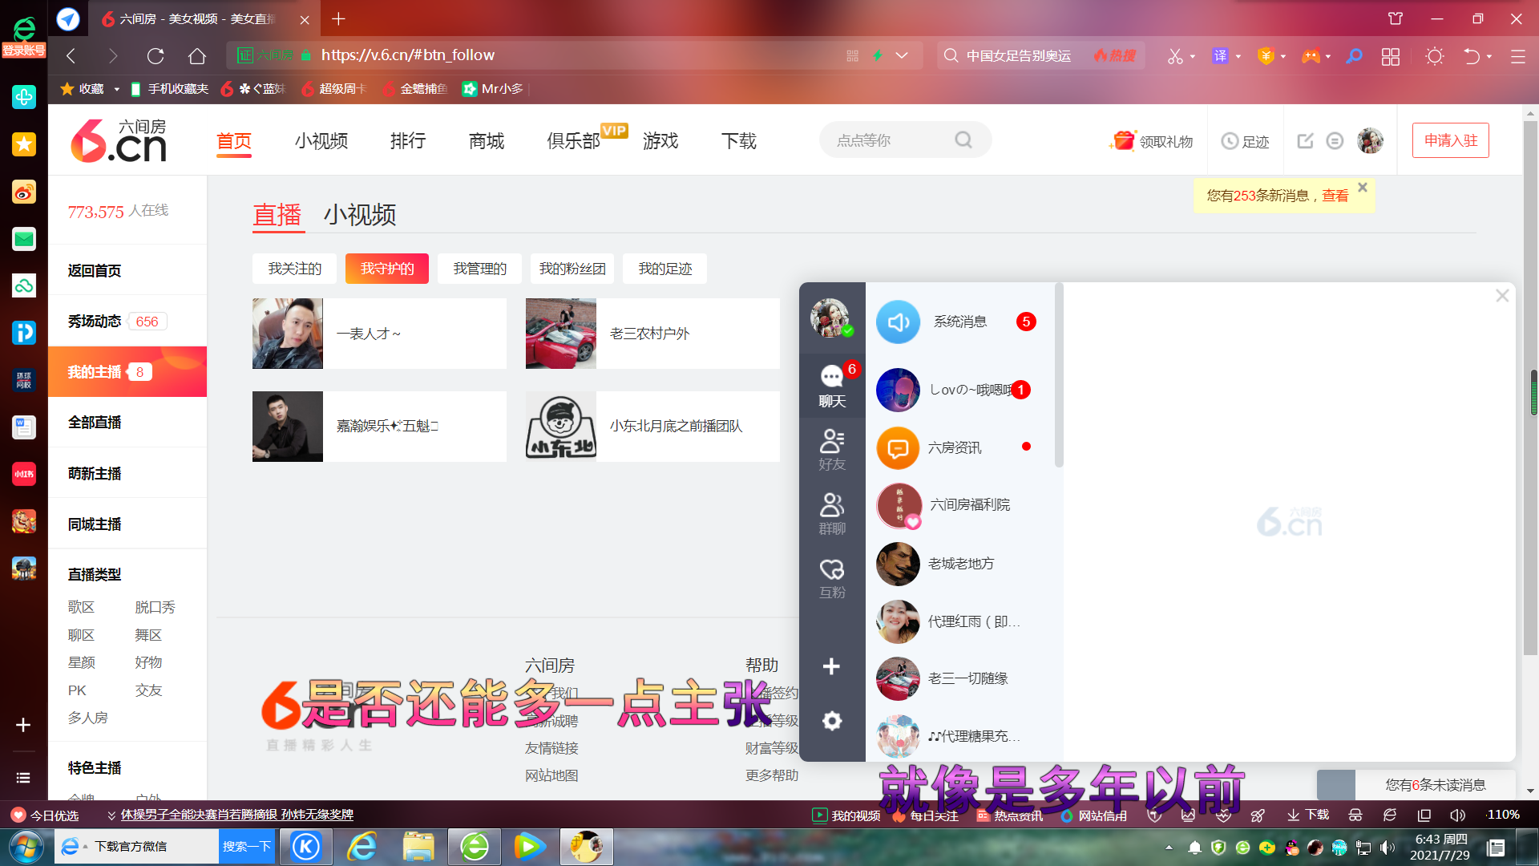Open 老三农村户外 streamer thumbnail
Viewport: 1539px width, 866px height.
(561, 334)
